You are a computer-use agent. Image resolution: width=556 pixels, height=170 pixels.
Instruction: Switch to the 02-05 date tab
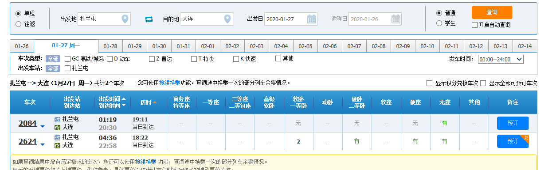tap(305, 46)
